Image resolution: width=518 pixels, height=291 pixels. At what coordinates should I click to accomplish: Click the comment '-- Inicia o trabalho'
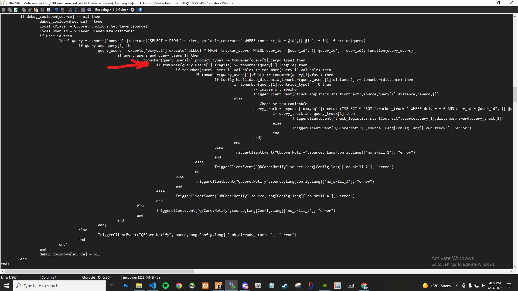(275, 89)
